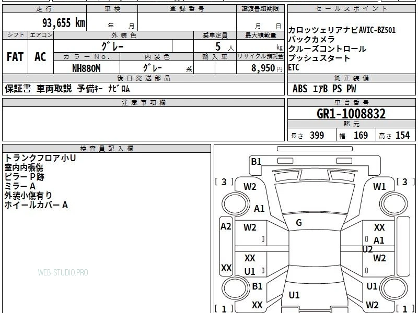
Task: Click the recycle deposit amount 8,950円
Action: coord(267,68)
